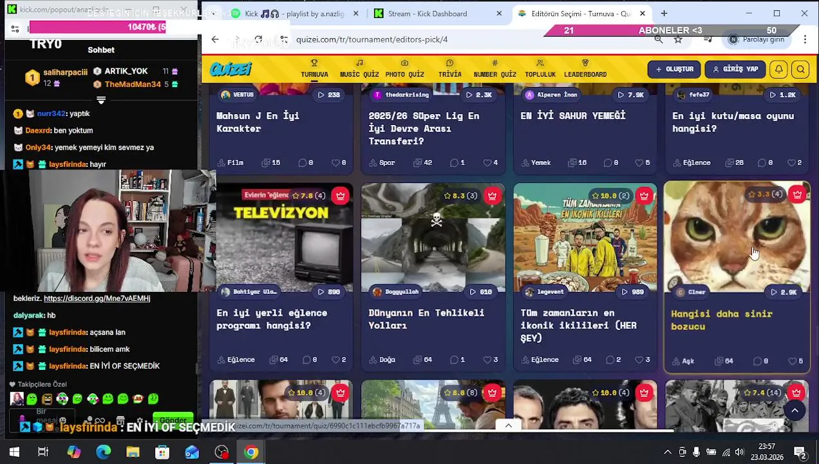Click crown badge on cat quiz card
This screenshot has width=819, height=464.
797,194
